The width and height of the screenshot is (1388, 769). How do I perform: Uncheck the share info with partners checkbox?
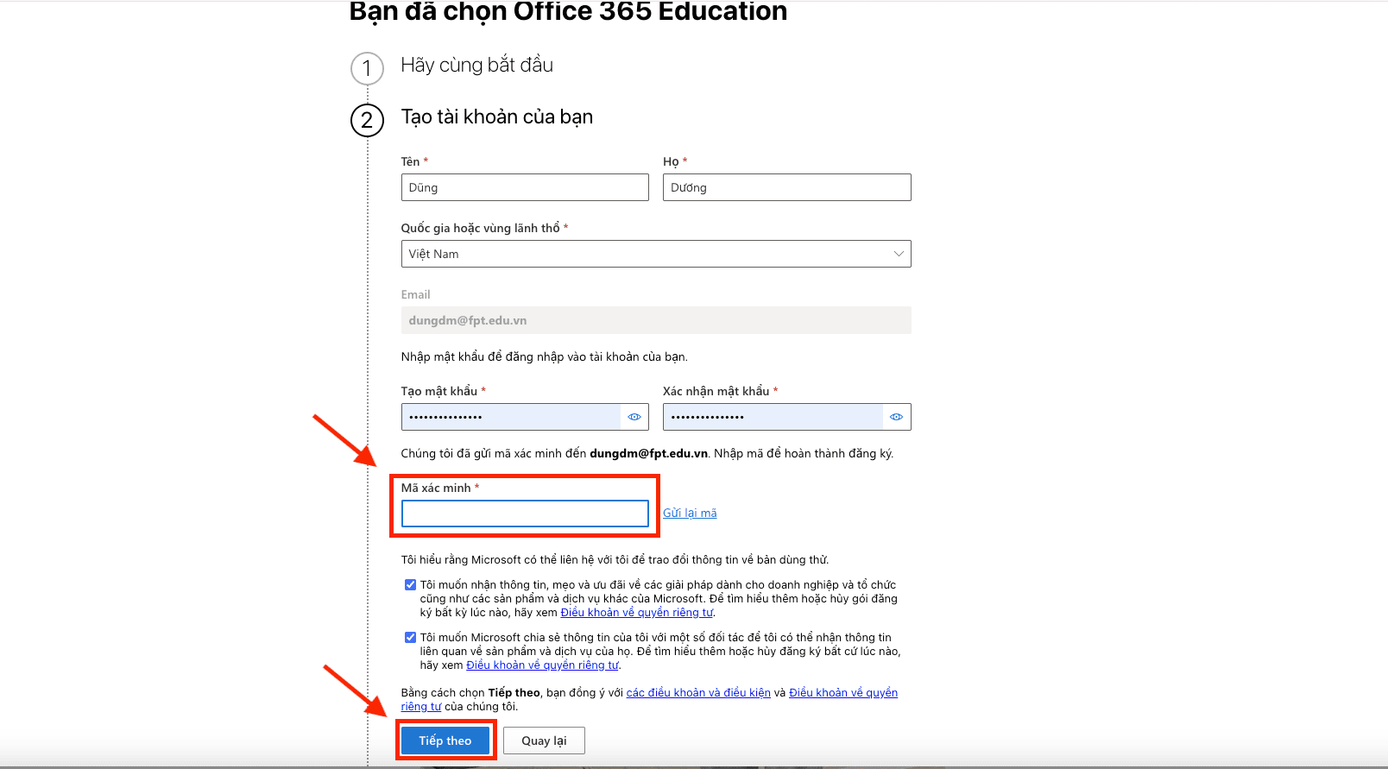410,638
